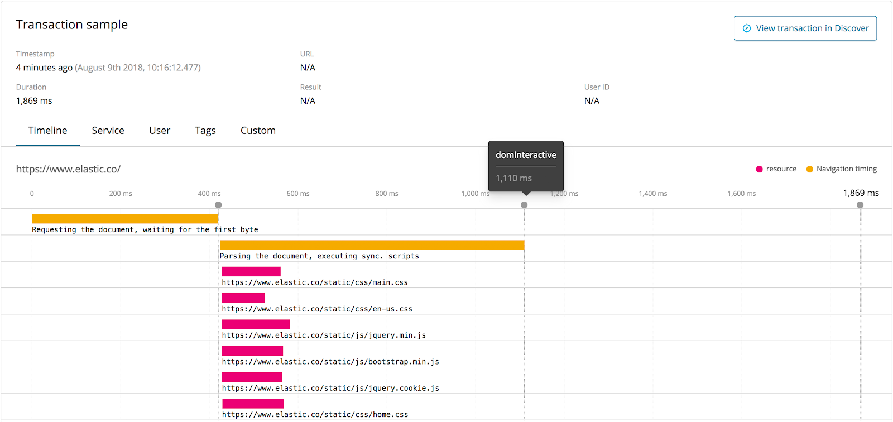Click the compass icon in Discover button

(x=747, y=28)
